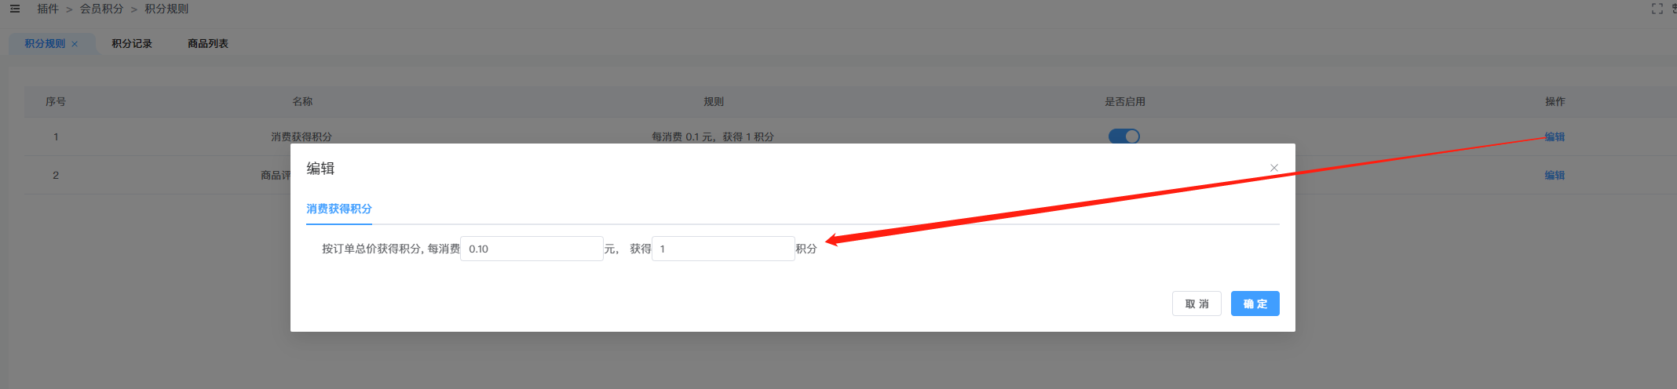The image size is (1677, 389).
Task: Click sequence number 1 cell
Action: 56,136
